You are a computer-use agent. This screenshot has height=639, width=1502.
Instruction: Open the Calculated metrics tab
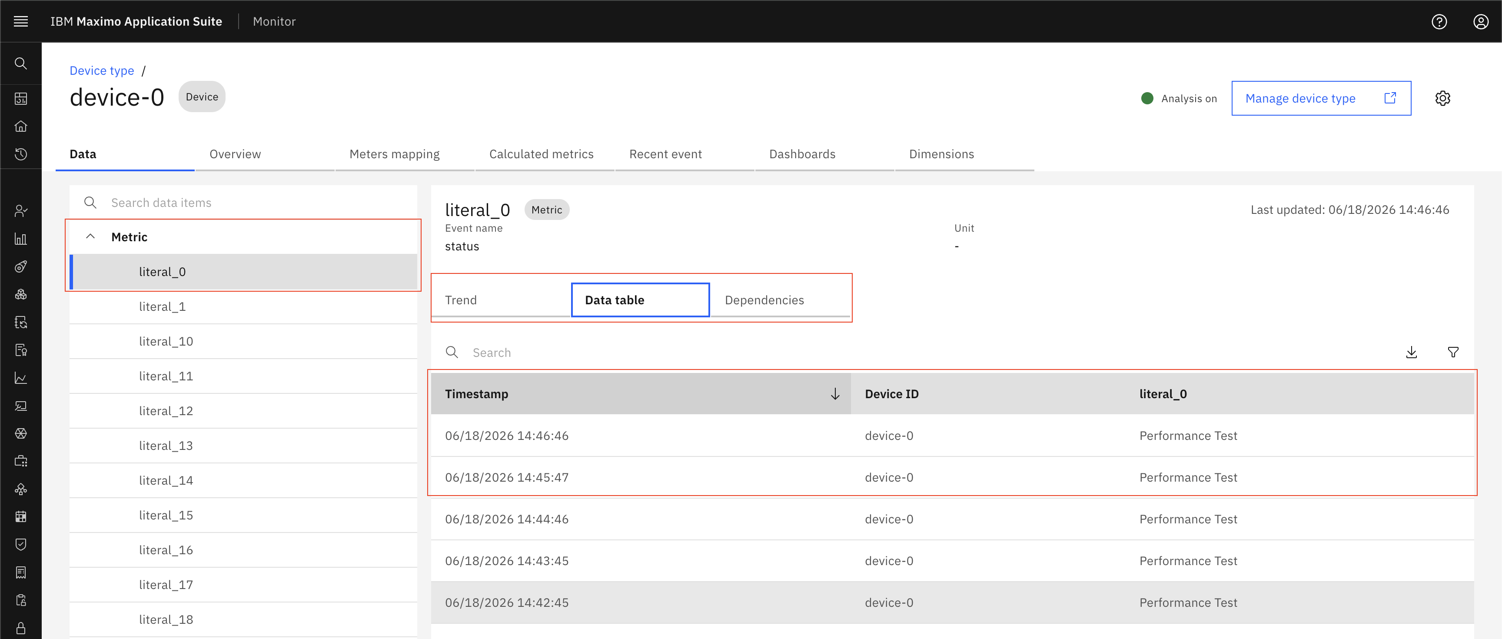(545, 154)
